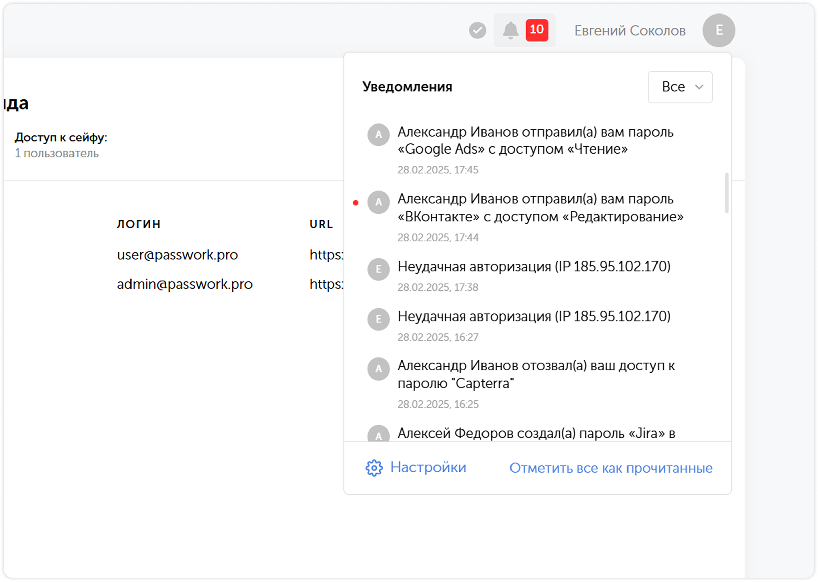
Task: Click the gear icon beside Настройки
Action: (x=374, y=468)
